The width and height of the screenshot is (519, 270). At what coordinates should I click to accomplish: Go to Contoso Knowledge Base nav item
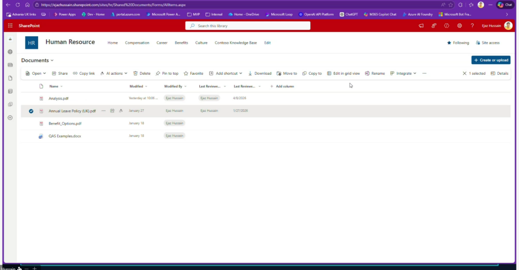[x=235, y=43]
